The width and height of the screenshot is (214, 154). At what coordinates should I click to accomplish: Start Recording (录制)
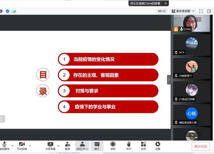click(x=113, y=146)
